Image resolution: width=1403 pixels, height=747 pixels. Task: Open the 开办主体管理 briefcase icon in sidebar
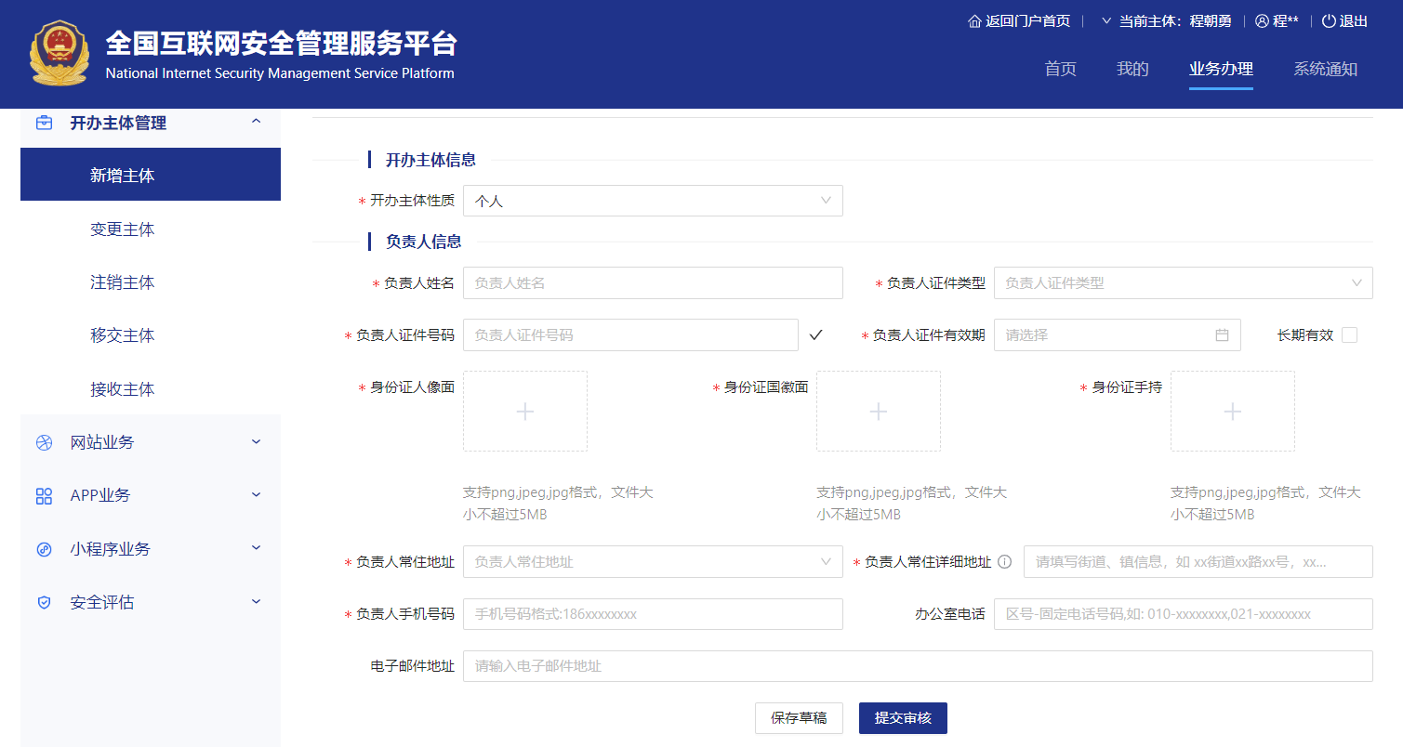pos(43,122)
